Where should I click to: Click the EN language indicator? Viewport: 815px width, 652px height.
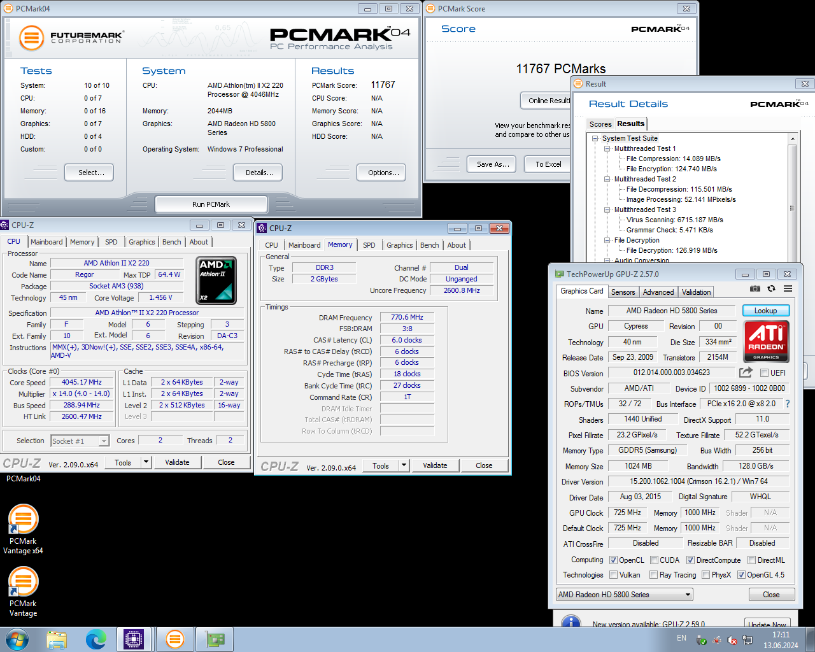click(681, 638)
